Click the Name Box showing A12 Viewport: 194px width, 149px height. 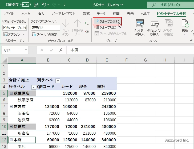click(x=13, y=50)
